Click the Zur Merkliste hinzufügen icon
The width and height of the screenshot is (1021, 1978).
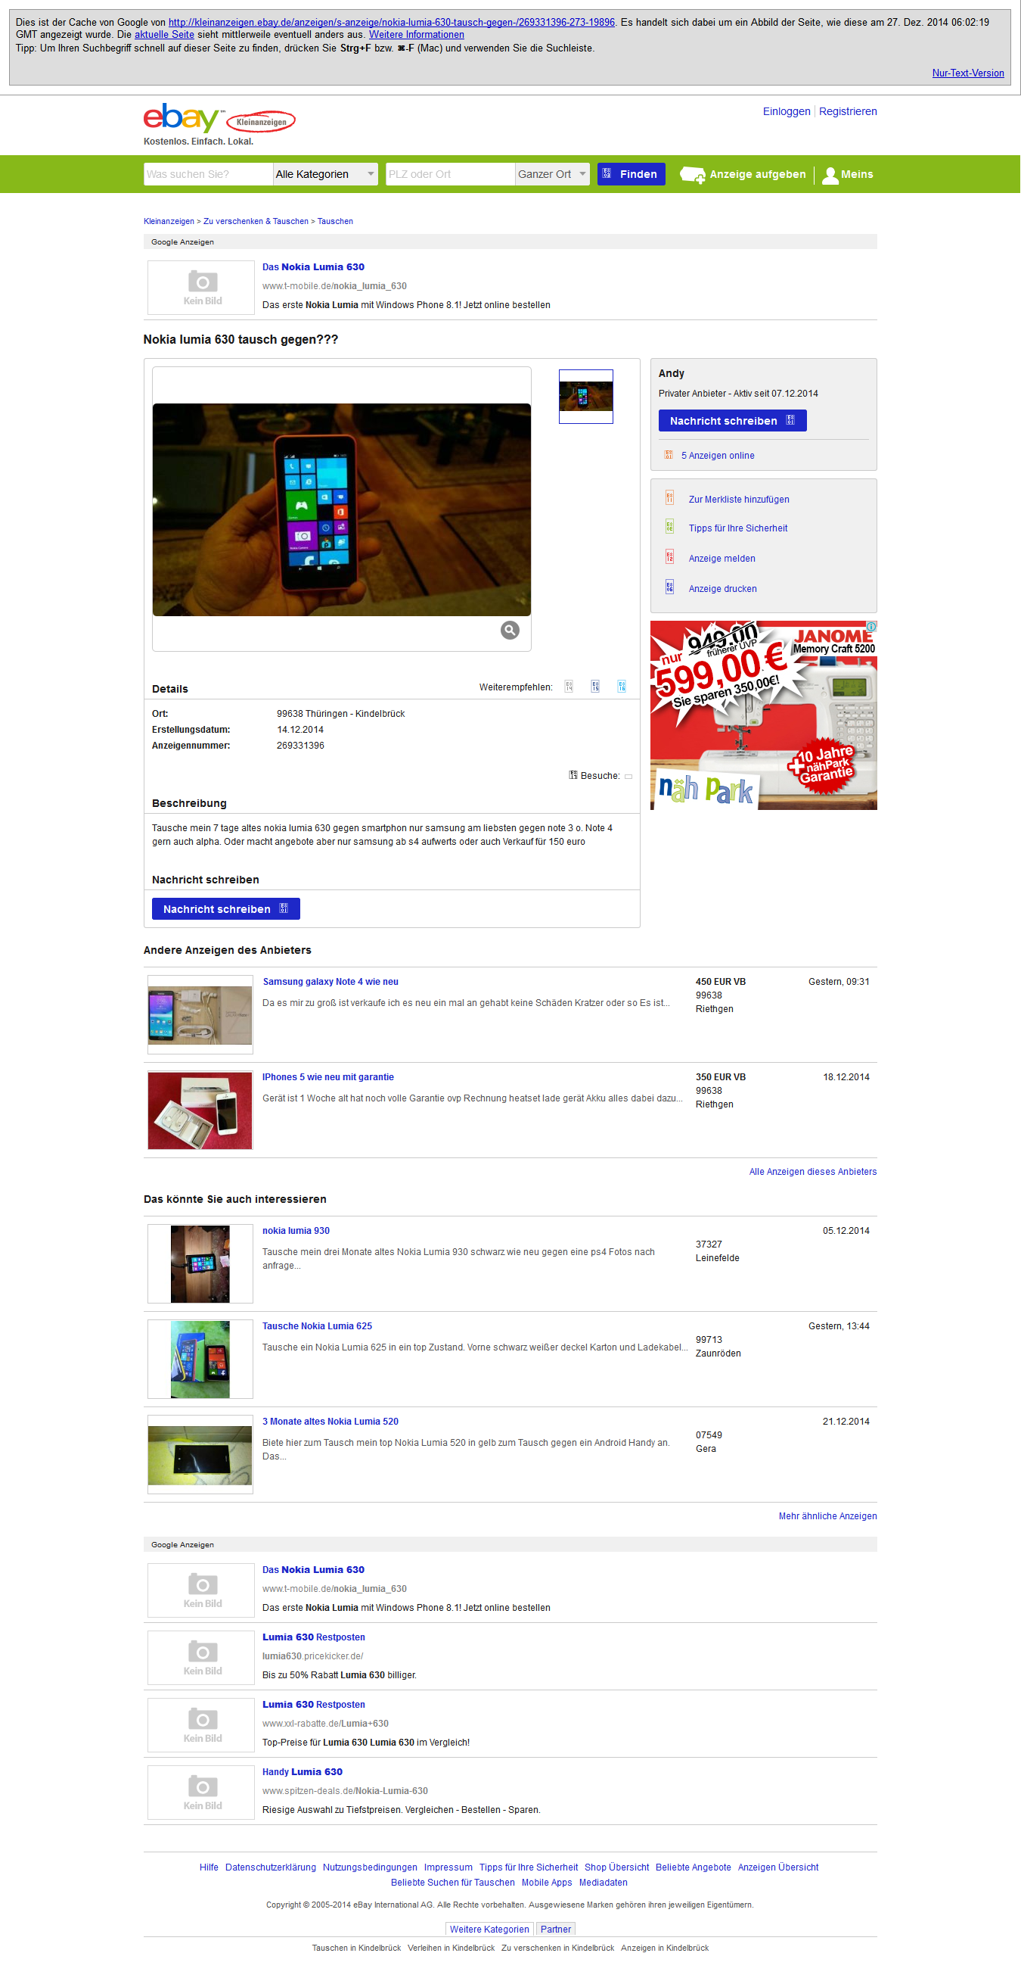[669, 497]
